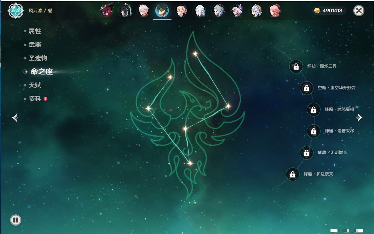Close the character screen with X button
The image size is (374, 234).
tap(359, 11)
